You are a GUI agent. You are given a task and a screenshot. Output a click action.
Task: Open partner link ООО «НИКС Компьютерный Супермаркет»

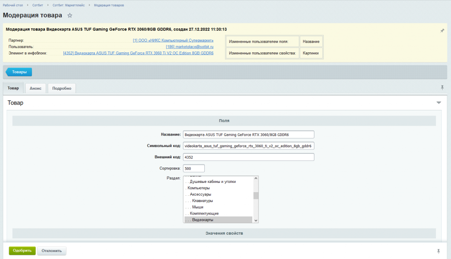[x=173, y=40]
